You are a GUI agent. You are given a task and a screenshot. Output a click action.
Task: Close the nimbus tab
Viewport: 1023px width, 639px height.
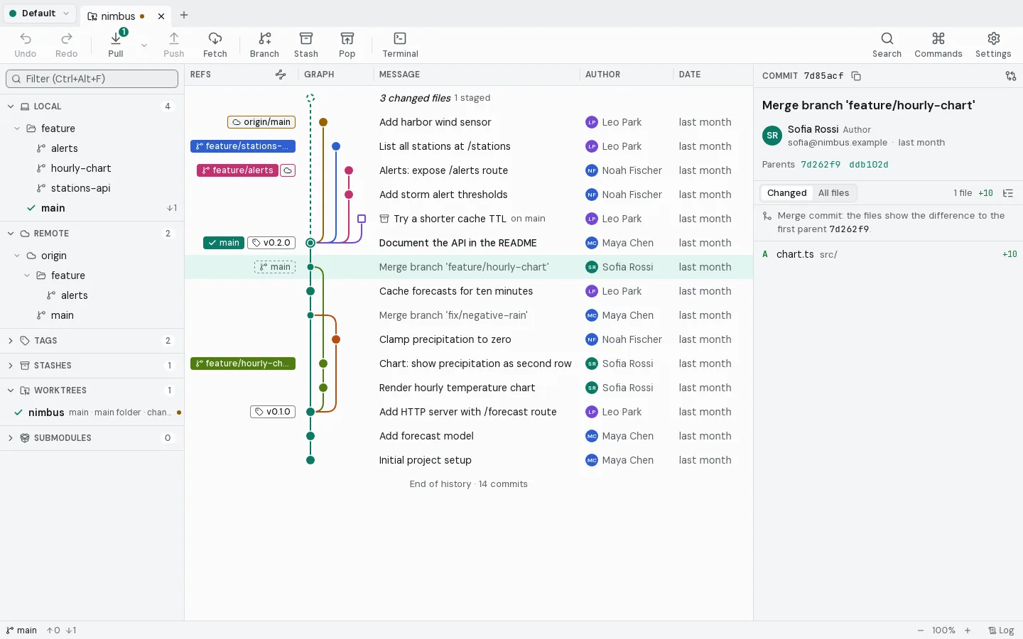(x=161, y=16)
